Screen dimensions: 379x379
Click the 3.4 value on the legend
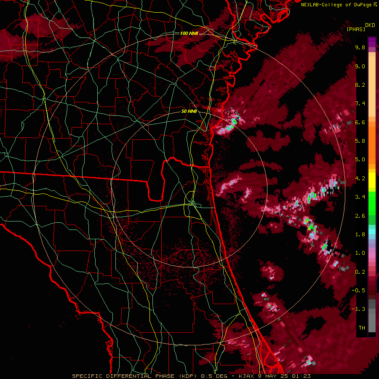click(360, 197)
